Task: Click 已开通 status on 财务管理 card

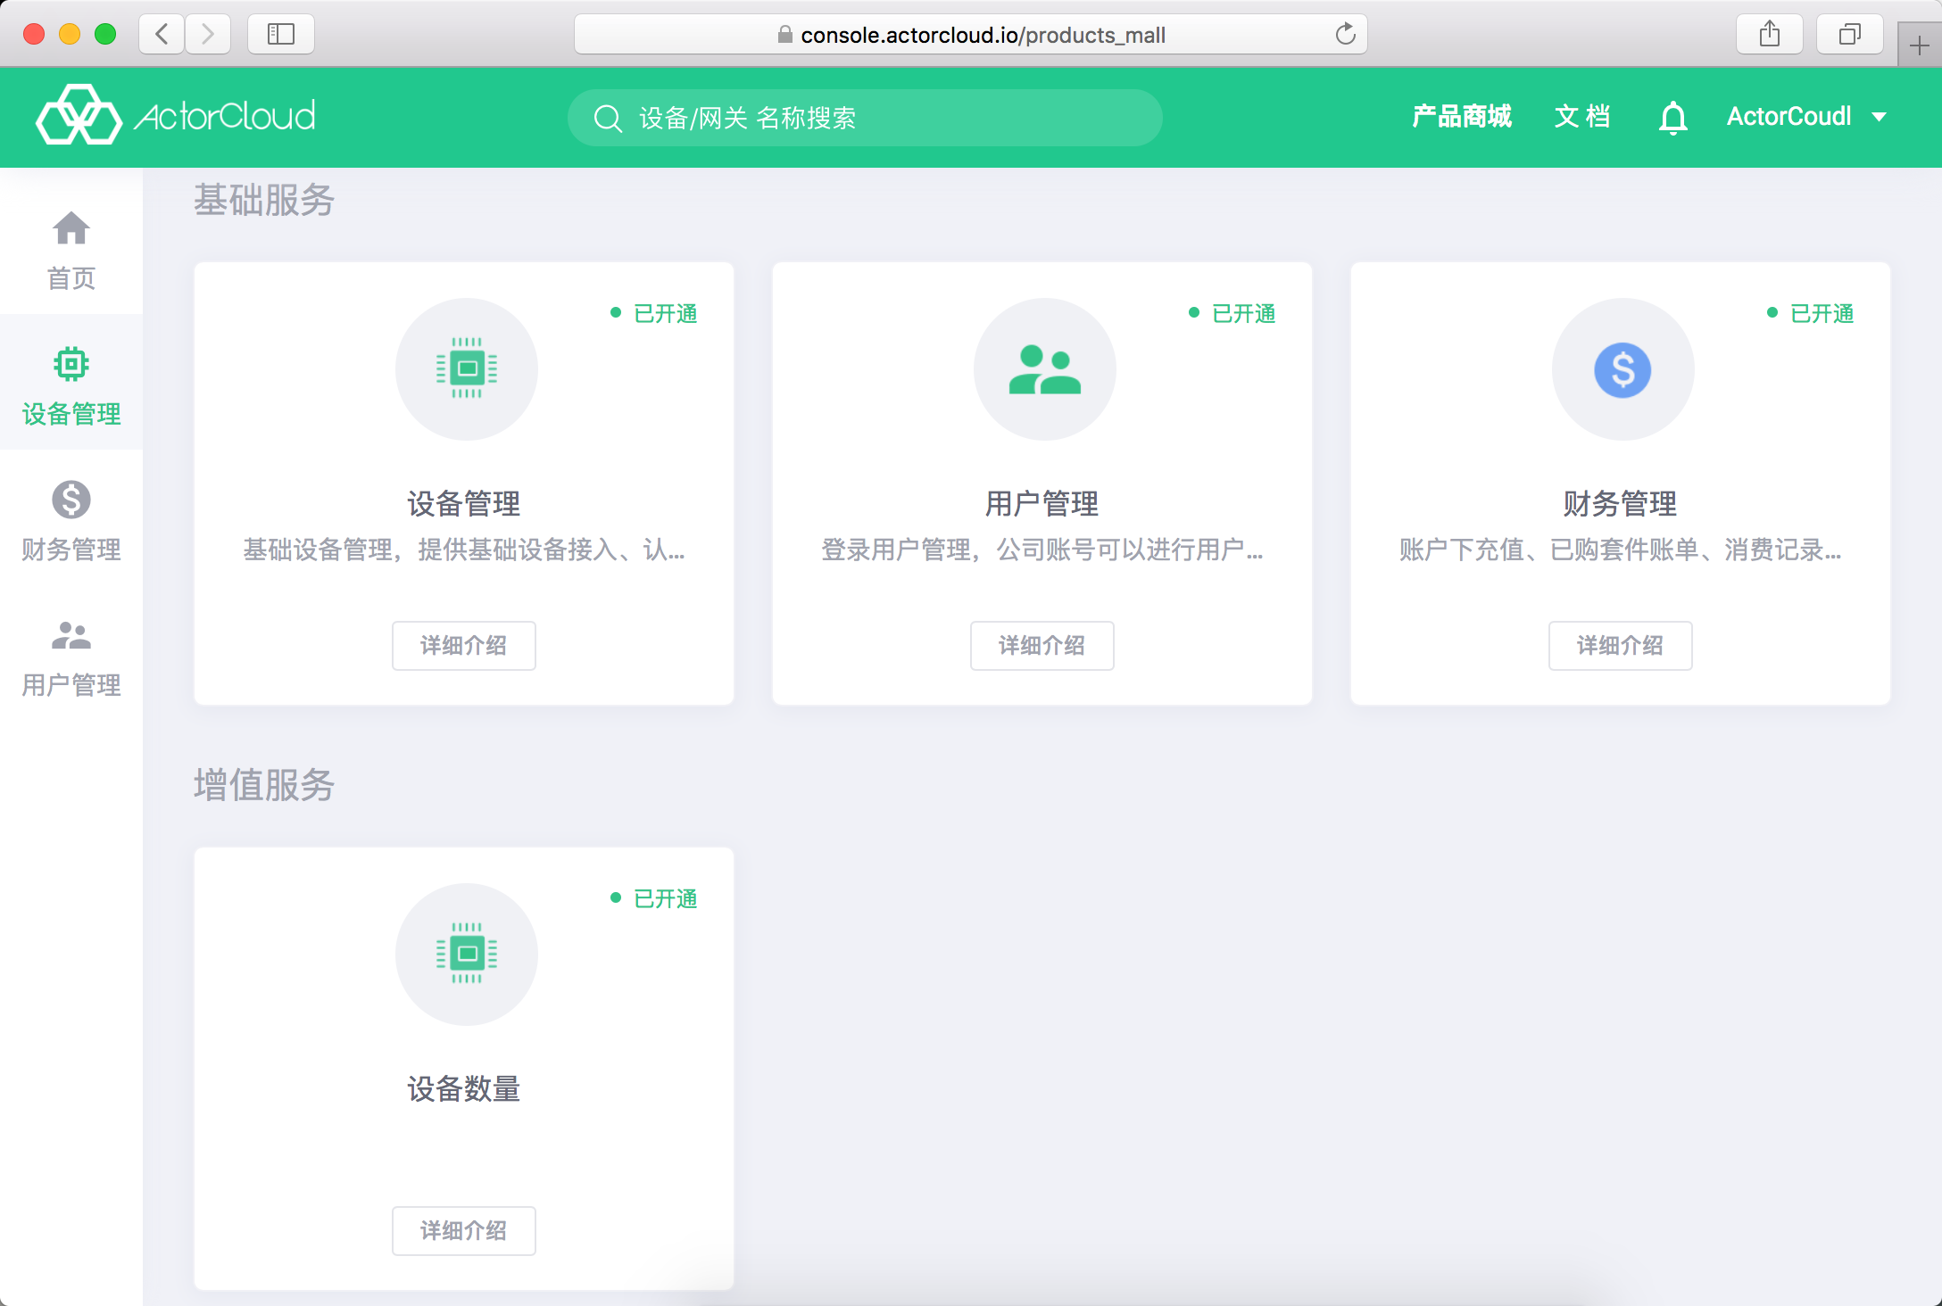Action: (x=1811, y=313)
